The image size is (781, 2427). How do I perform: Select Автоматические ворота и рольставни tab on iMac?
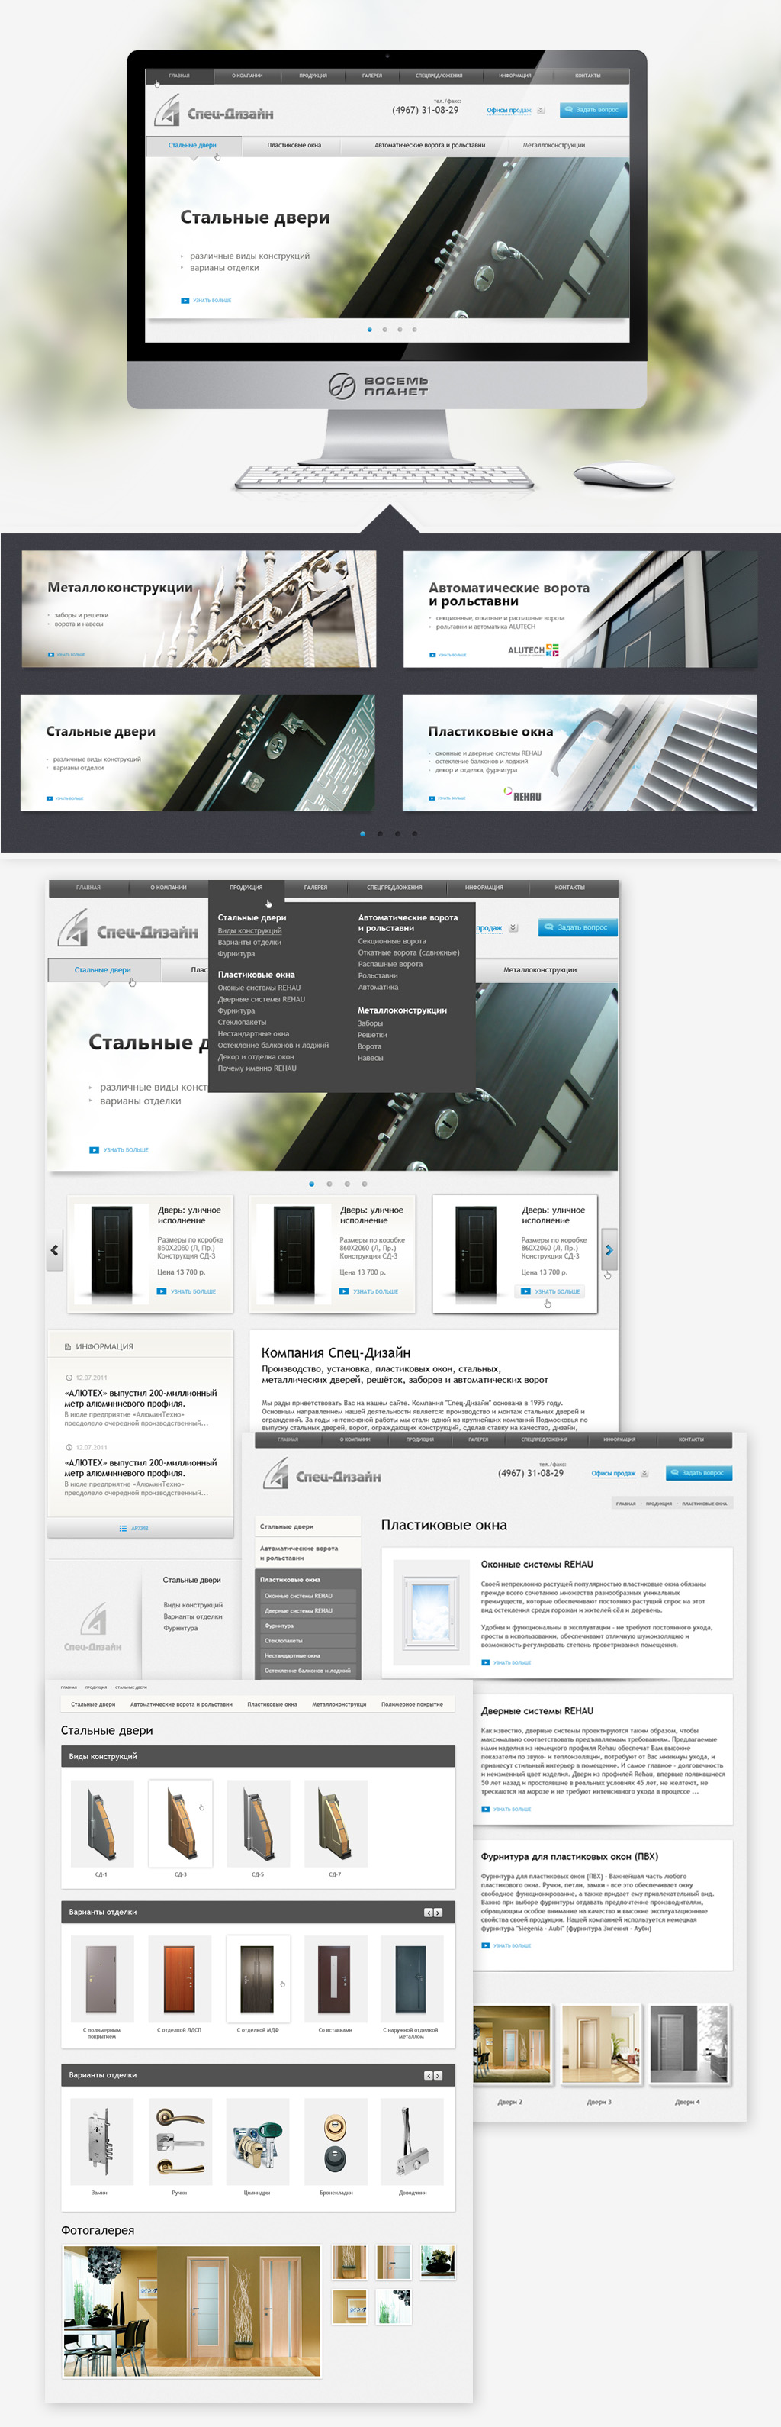pyautogui.click(x=429, y=145)
